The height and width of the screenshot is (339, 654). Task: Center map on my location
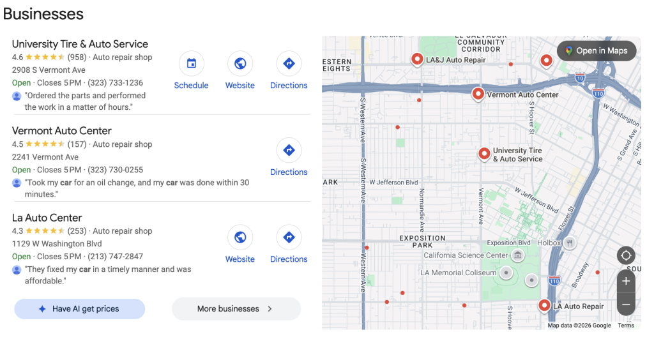(x=626, y=255)
